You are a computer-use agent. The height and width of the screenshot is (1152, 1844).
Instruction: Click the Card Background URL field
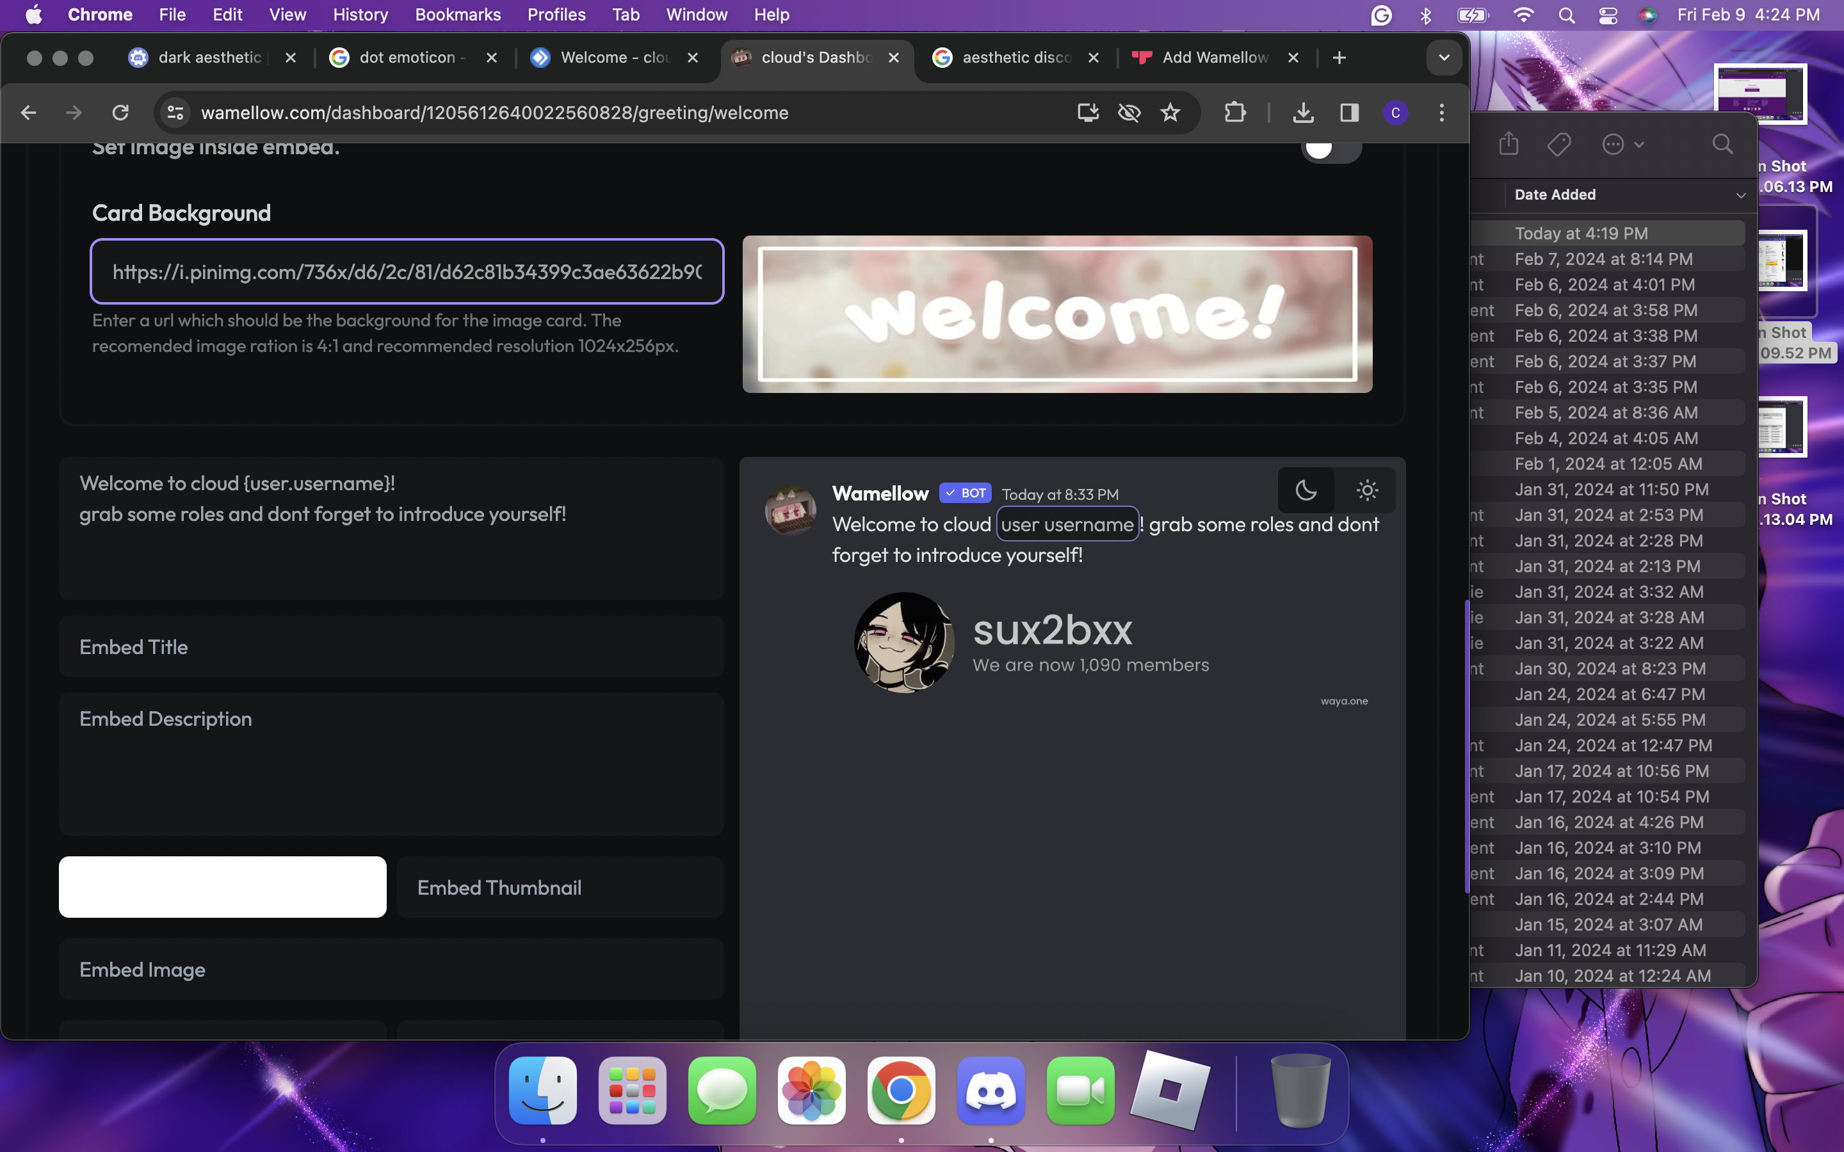(x=407, y=272)
